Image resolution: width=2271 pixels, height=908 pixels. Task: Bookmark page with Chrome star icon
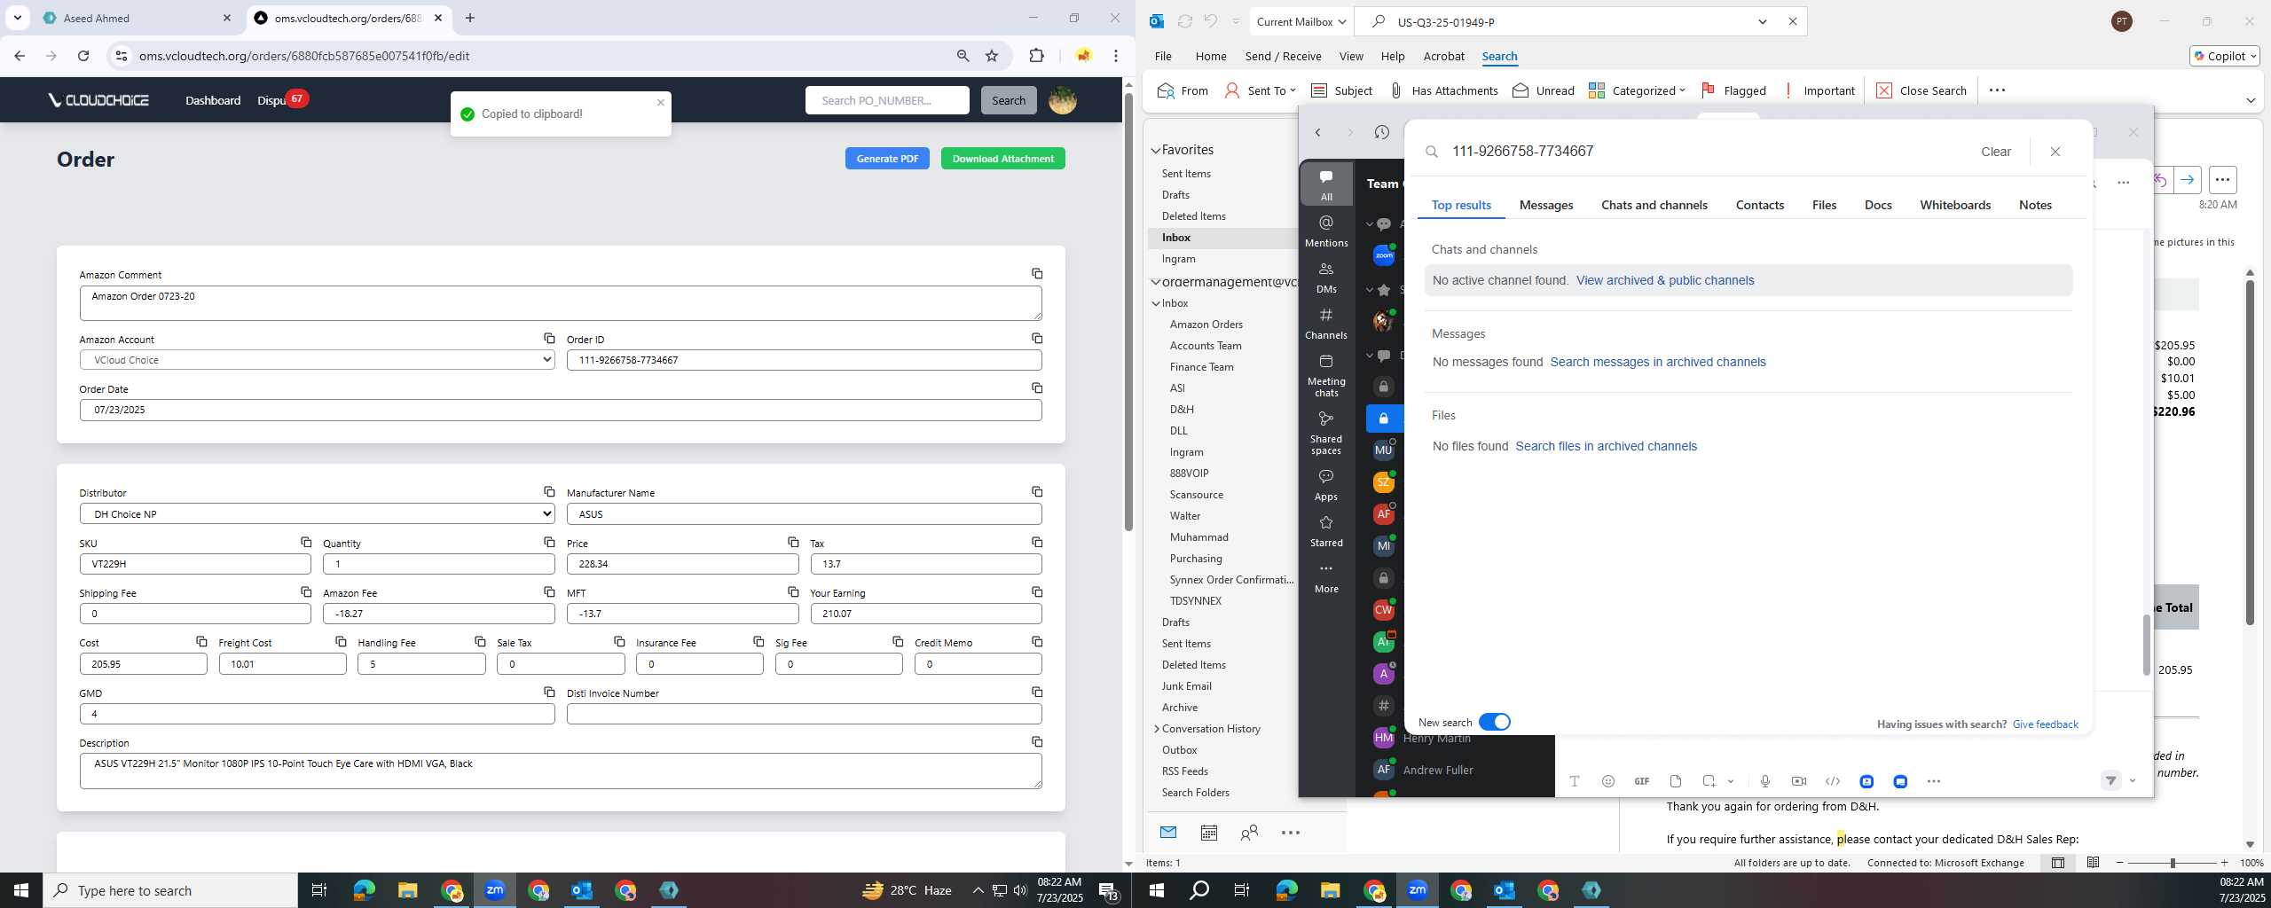click(x=992, y=56)
